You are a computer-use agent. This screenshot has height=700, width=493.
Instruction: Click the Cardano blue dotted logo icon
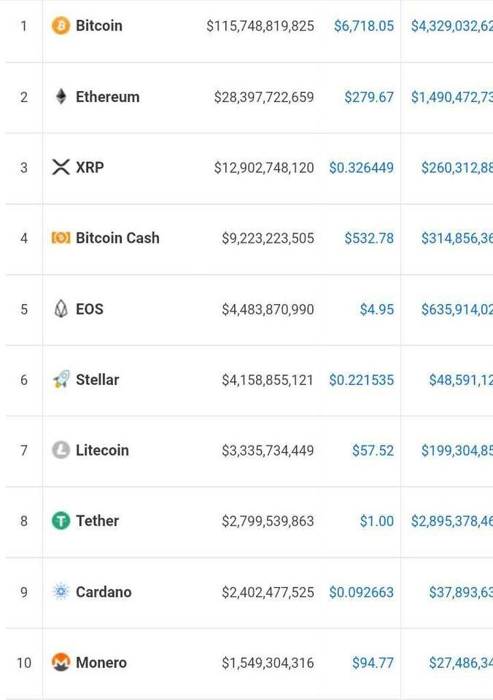(x=61, y=591)
